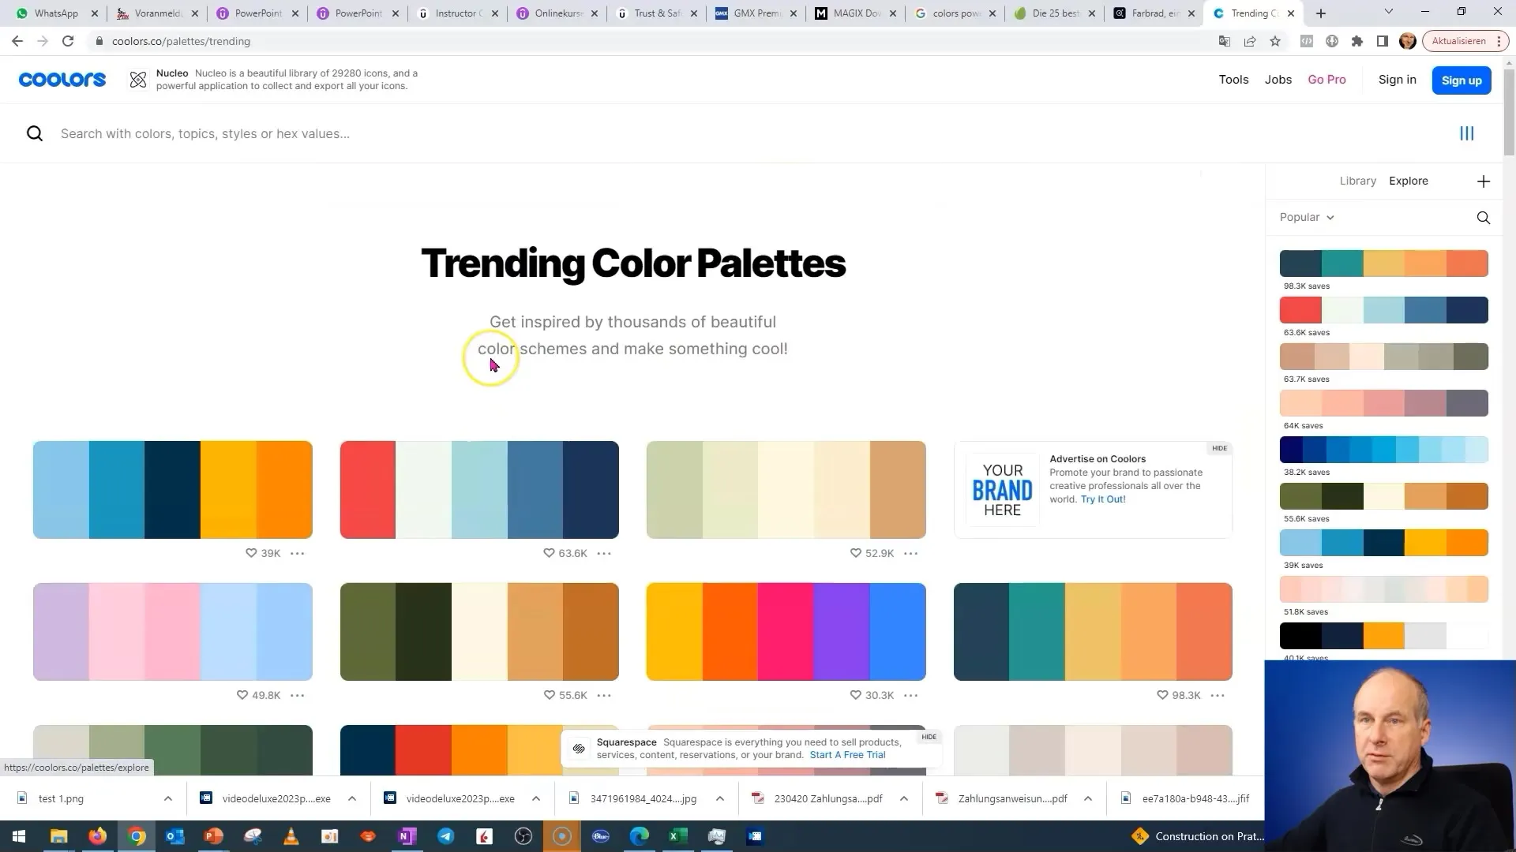Click the 63.6K palette thumbnail
This screenshot has width=1516, height=852.
[1384, 310]
